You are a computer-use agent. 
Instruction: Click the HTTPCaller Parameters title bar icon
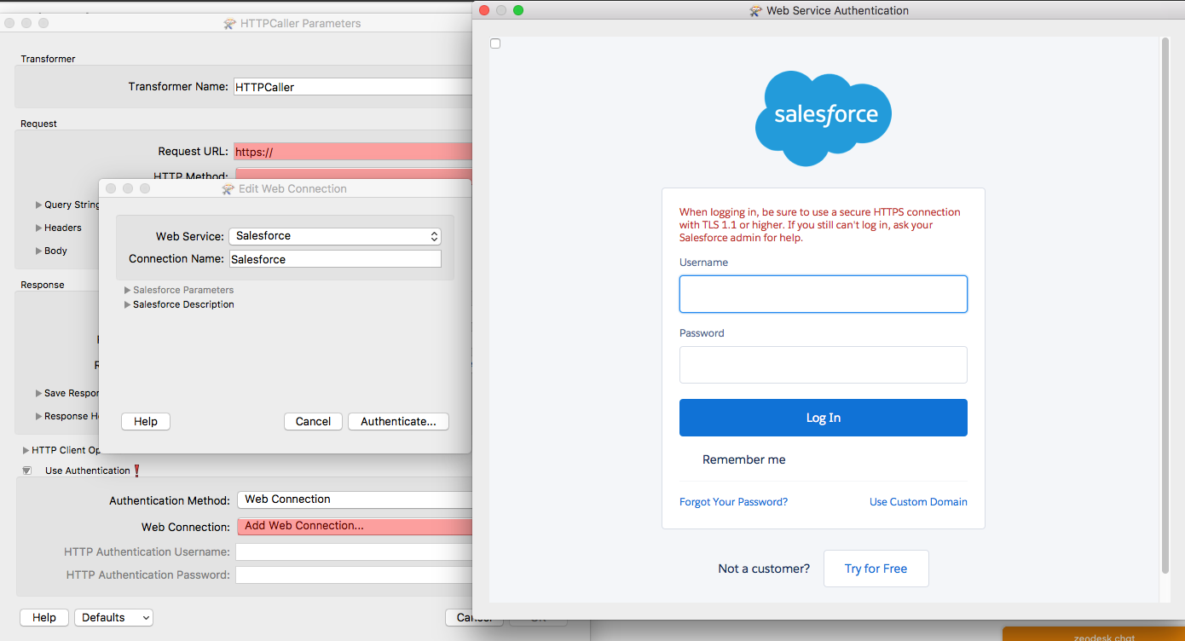(x=228, y=24)
